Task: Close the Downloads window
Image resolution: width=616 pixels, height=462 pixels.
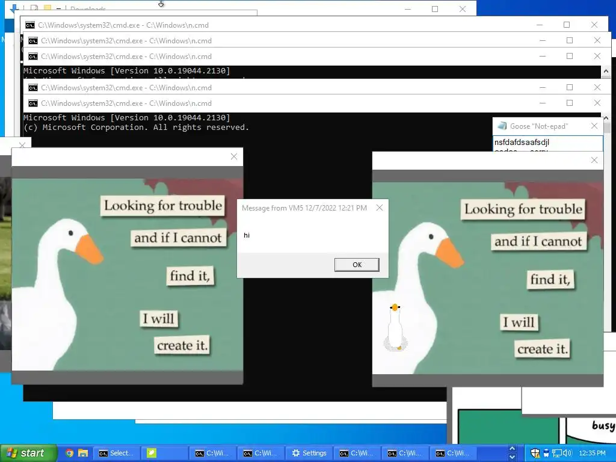Action: point(463,8)
